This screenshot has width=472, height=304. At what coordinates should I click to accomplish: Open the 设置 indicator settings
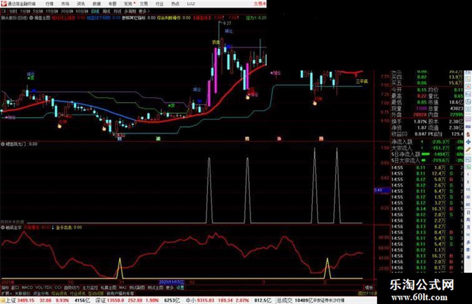coord(180,288)
